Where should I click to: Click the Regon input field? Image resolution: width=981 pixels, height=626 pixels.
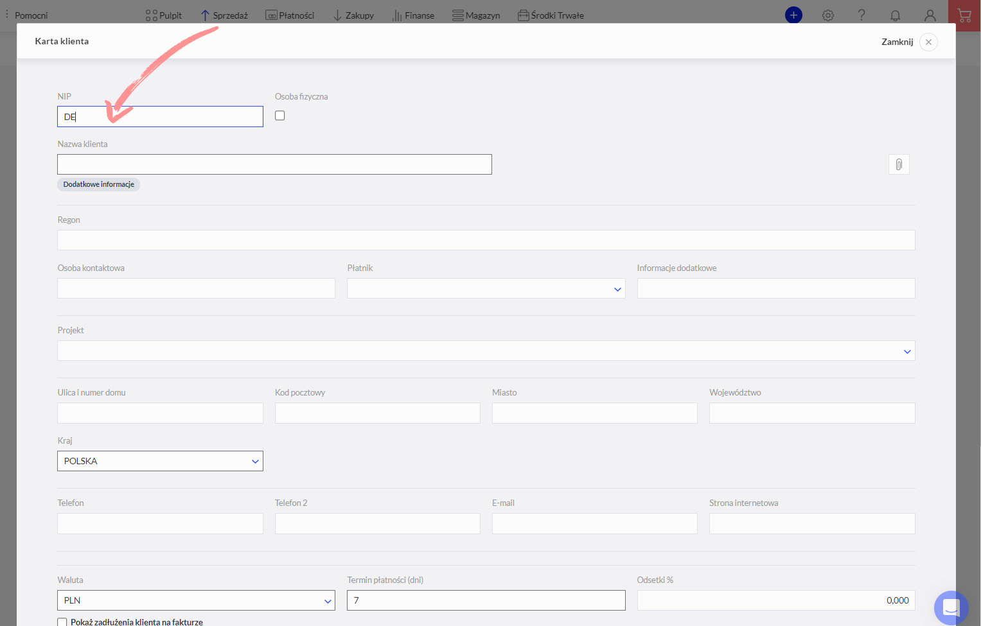[x=486, y=240]
